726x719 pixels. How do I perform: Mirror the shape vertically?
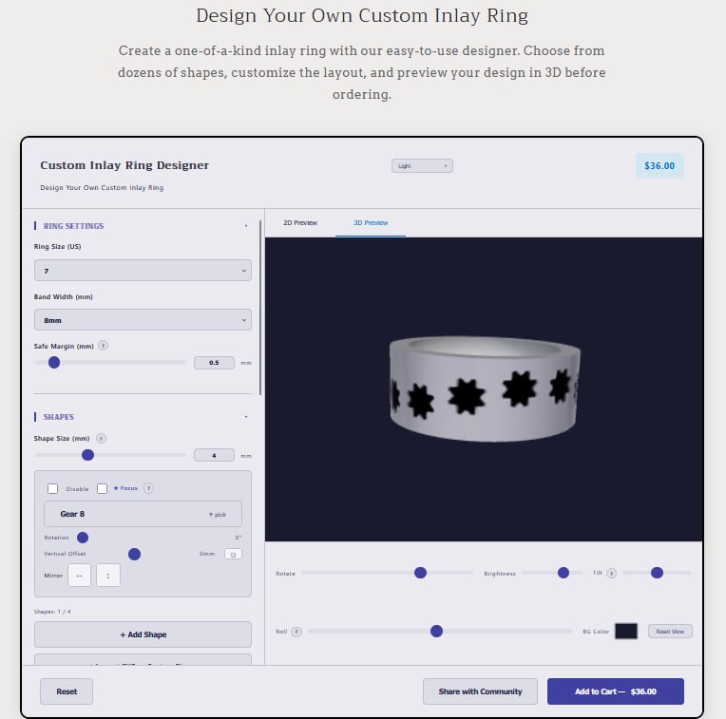107,575
